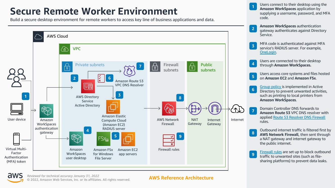Viewport: 335px width, 188px height.
Task: Select the green VPC cloud icon
Action: click(x=65, y=49)
